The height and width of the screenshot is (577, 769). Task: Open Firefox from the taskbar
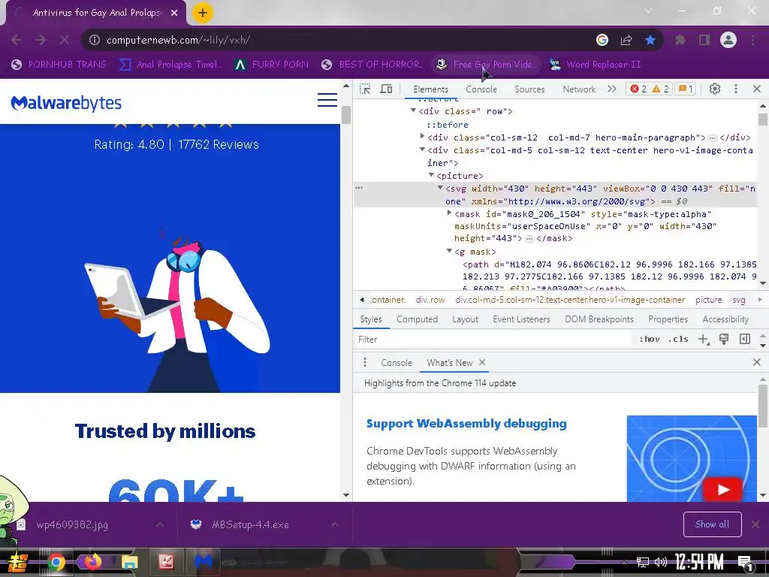point(92,561)
